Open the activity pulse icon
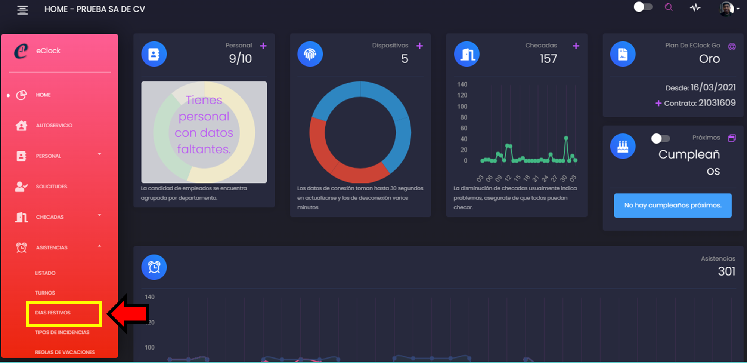The width and height of the screenshot is (747, 363). pos(695,8)
